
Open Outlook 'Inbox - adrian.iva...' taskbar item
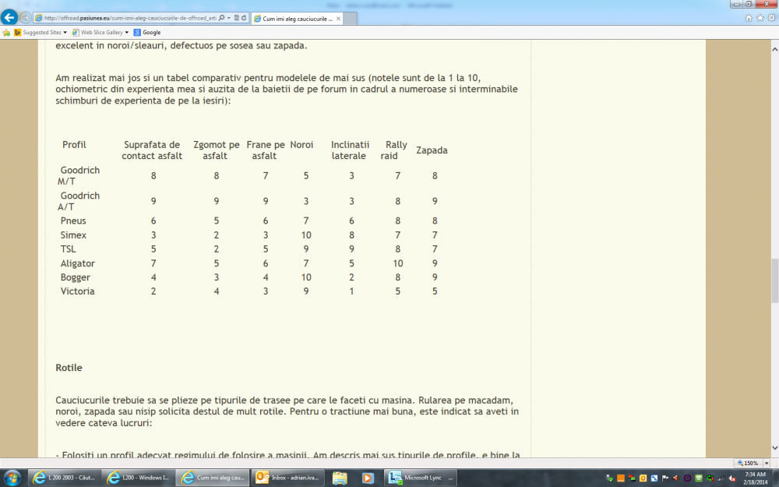coord(287,478)
